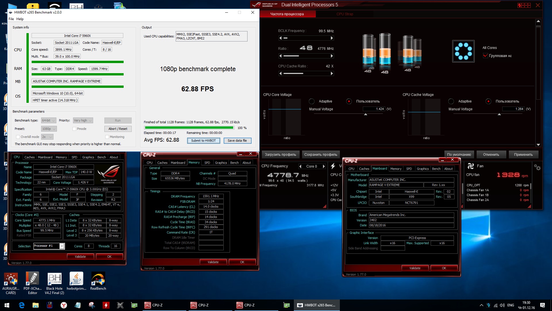Click the lightning voltage icon in Dual Intelligent Processors
Image resolution: width=552 pixels, height=311 pixels.
tap(333, 166)
